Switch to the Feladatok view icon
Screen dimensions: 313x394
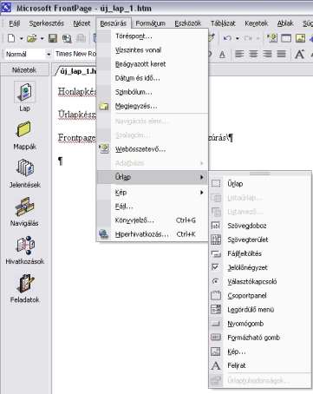tap(25, 283)
